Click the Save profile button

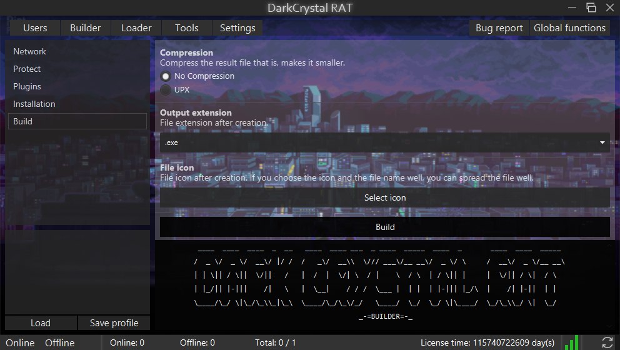coord(114,322)
